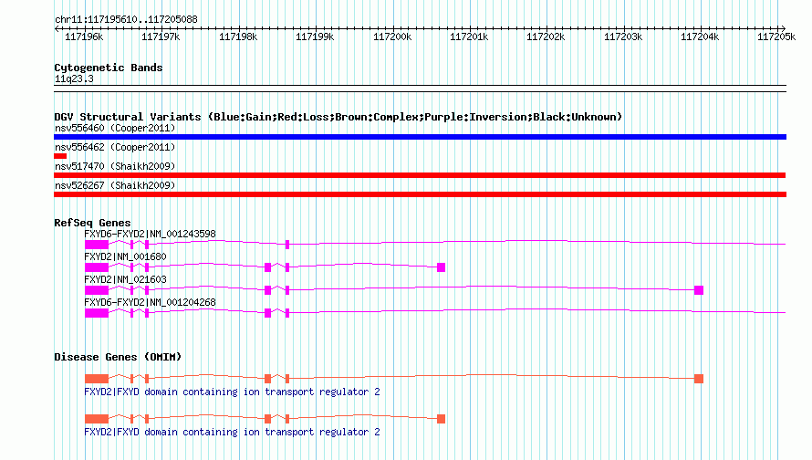812x460 pixels.
Task: Select the red nsv526267 loss variant bar
Action: [420, 194]
